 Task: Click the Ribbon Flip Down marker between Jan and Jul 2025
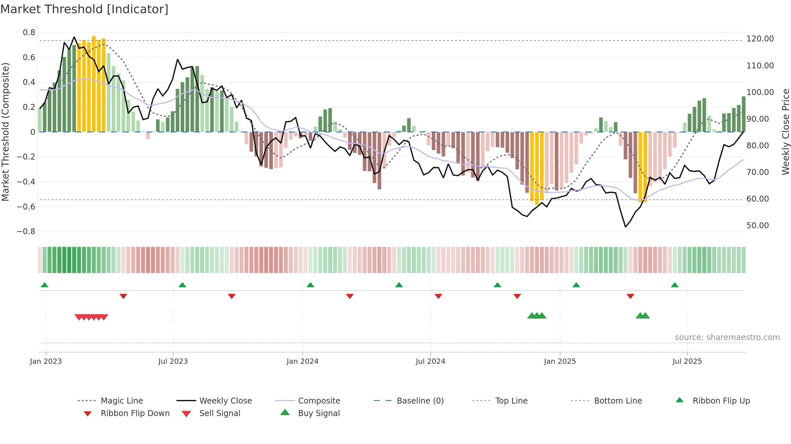630,296
